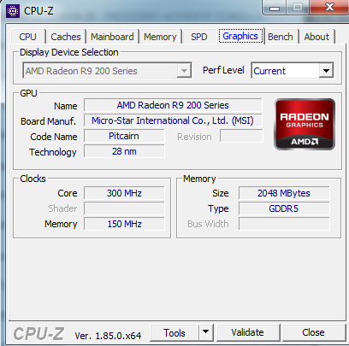Open the Caches tab

coord(66,37)
